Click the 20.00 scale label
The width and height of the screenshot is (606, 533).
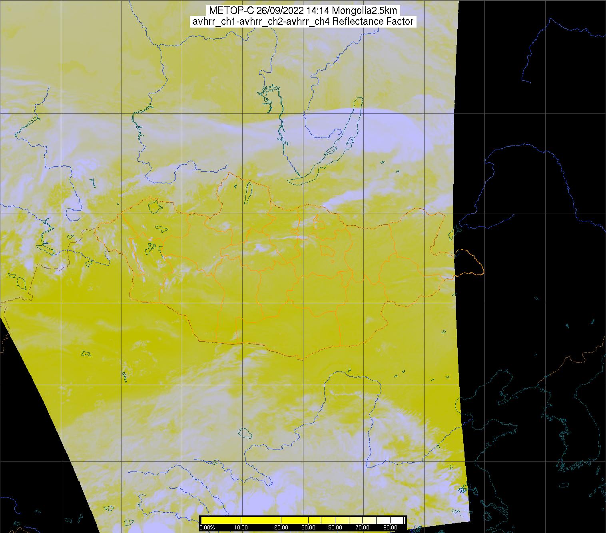[x=281, y=527]
